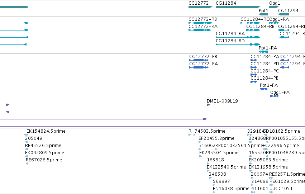The height and width of the screenshot is (194, 305).
Task: Click transcript label CG11284-RA
Action: tap(230, 34)
